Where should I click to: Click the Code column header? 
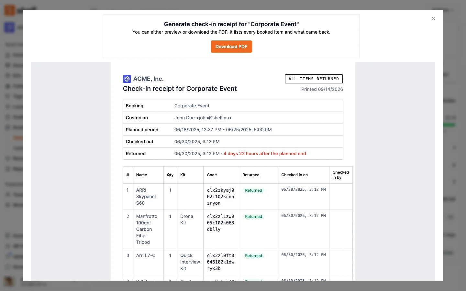[212, 175]
